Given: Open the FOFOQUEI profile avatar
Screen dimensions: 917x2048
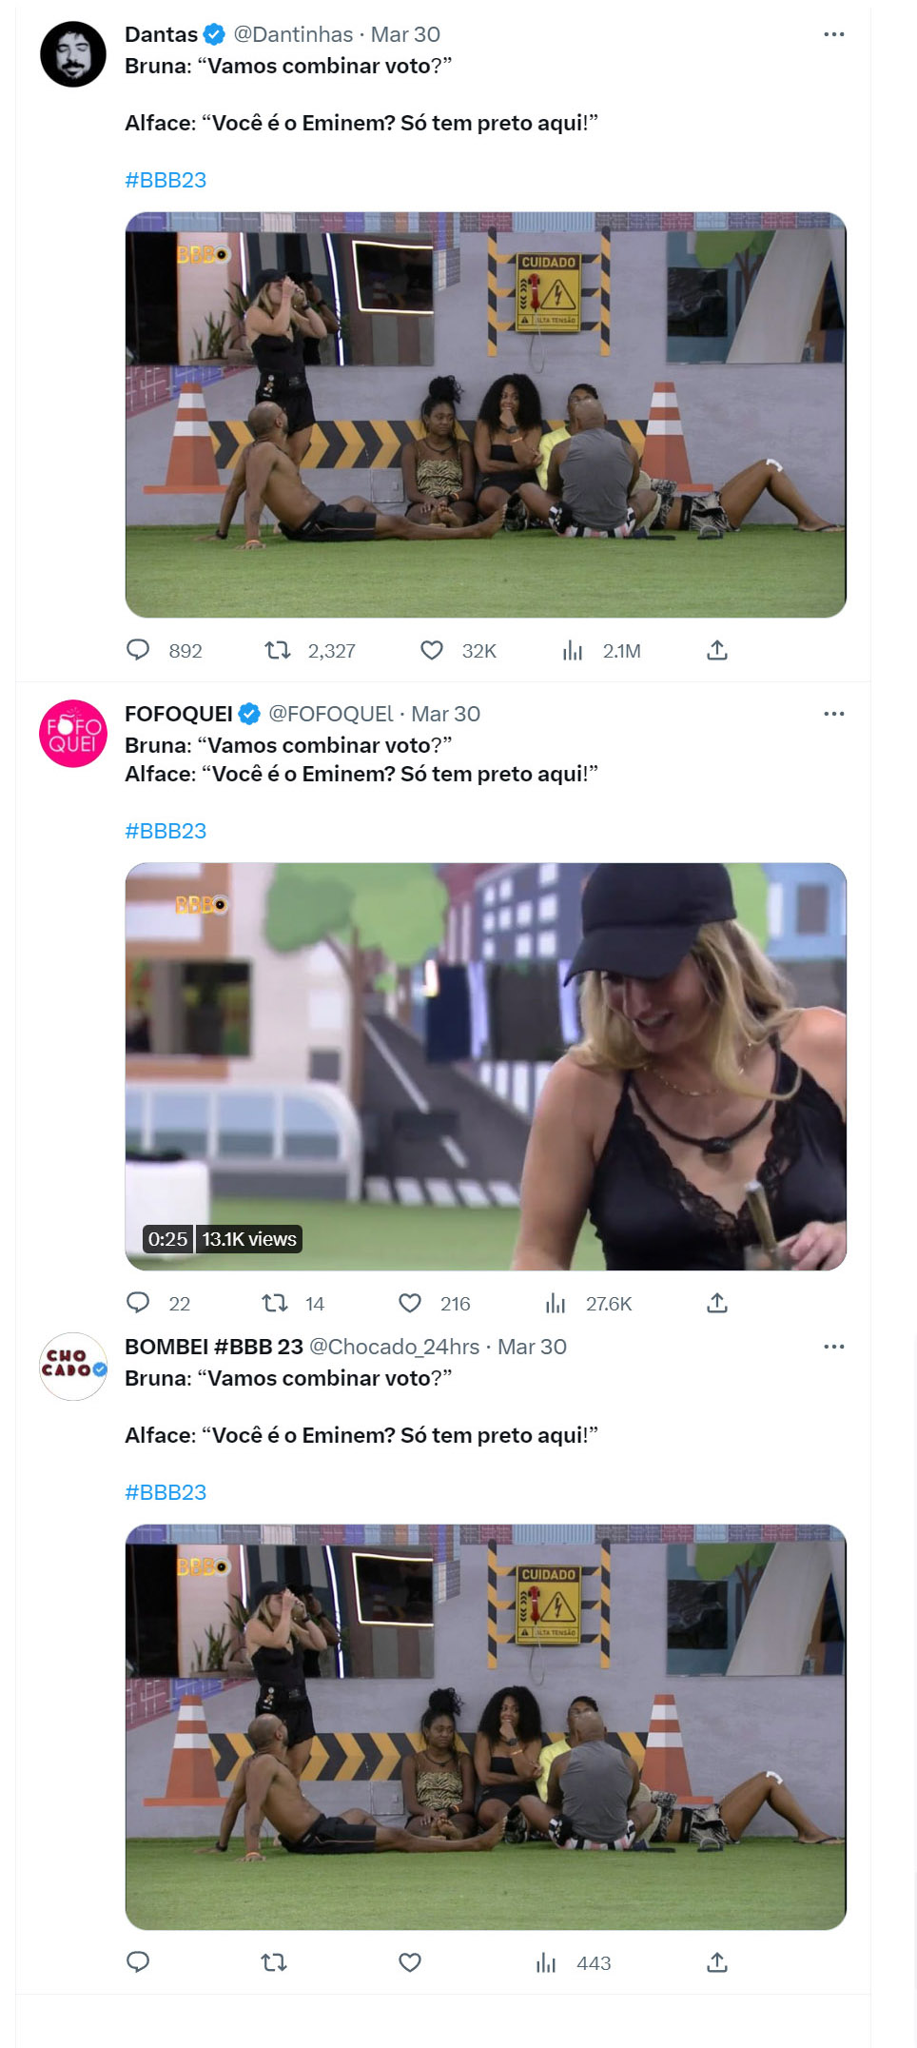Looking at the screenshot, I should (x=73, y=734).
